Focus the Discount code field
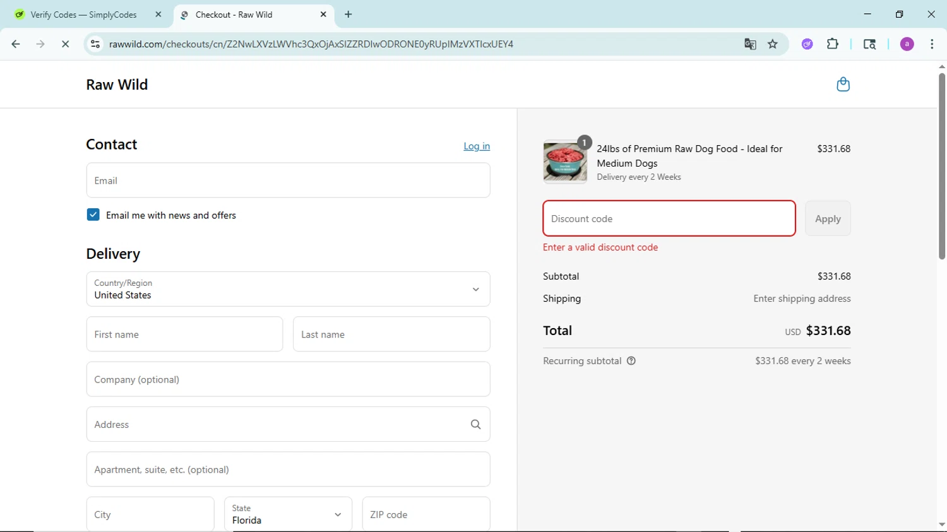This screenshot has height=532, width=947. [x=669, y=218]
